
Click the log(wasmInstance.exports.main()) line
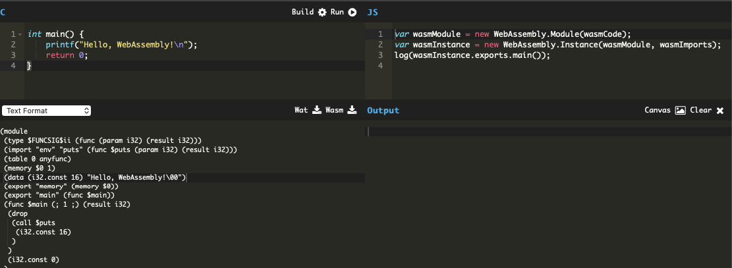472,55
